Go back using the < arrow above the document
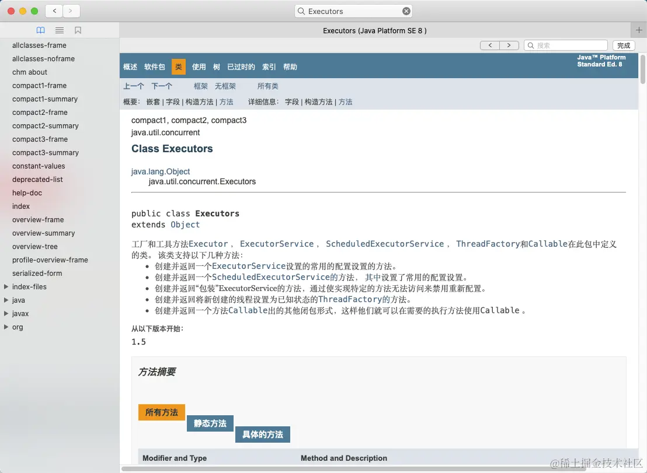Viewport: 647px width, 473px height. point(490,45)
